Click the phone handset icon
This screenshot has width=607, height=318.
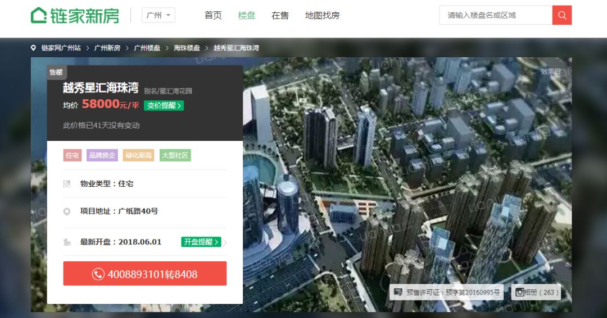pyautogui.click(x=98, y=274)
